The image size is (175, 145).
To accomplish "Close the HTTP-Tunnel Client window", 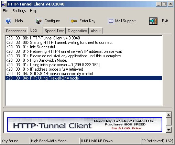I will pyautogui.click(x=171, y=4).
